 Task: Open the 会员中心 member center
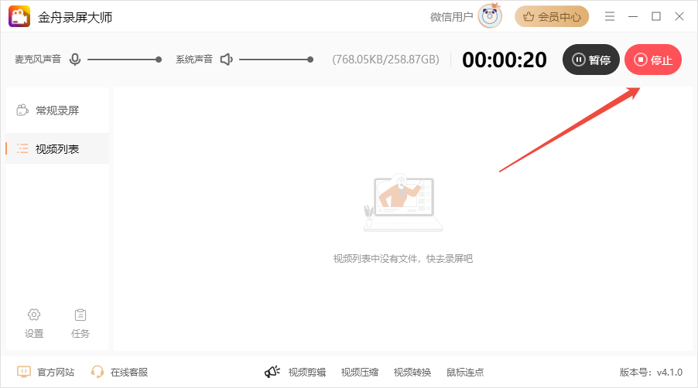tap(552, 16)
